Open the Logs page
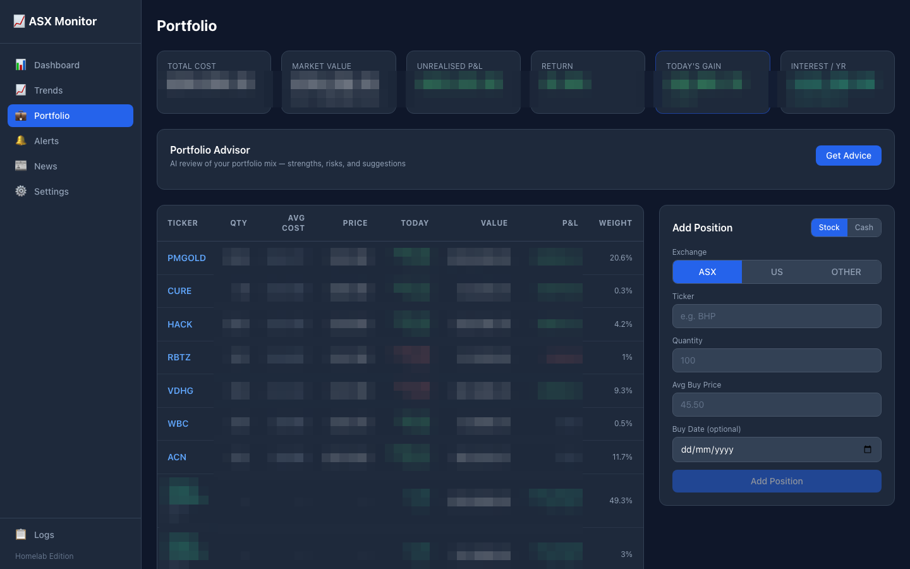This screenshot has width=910, height=569. [70, 535]
